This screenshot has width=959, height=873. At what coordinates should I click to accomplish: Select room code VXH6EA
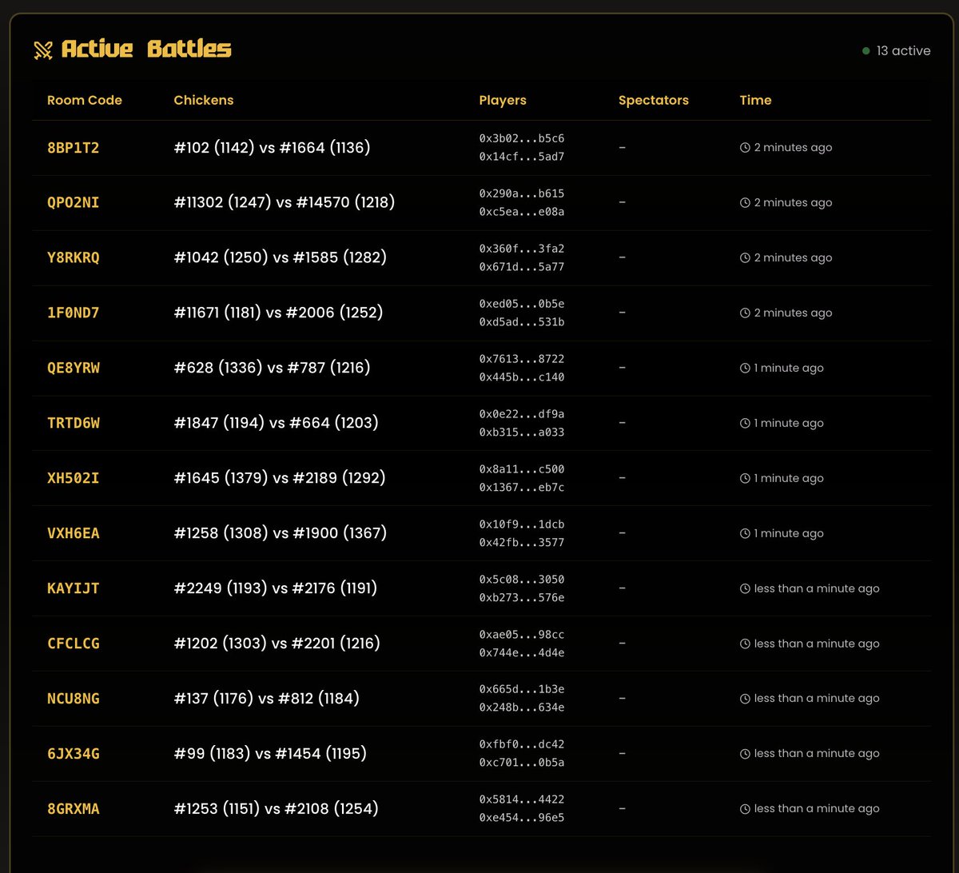[74, 534]
